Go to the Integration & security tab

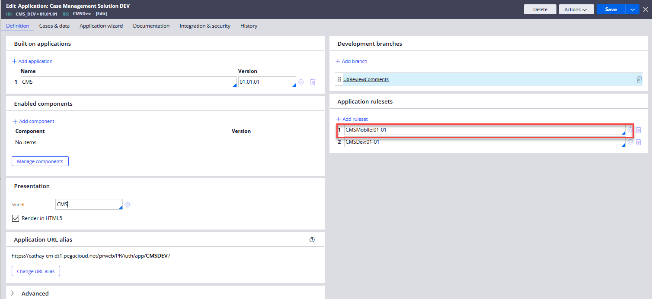205,26
